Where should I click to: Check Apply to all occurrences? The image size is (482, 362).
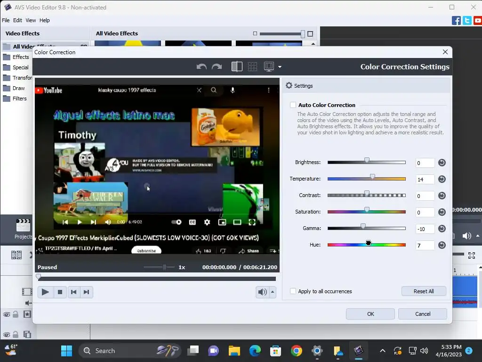[x=293, y=291]
